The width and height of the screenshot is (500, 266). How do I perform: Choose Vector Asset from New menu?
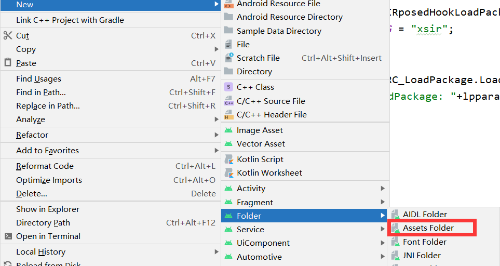(261, 143)
